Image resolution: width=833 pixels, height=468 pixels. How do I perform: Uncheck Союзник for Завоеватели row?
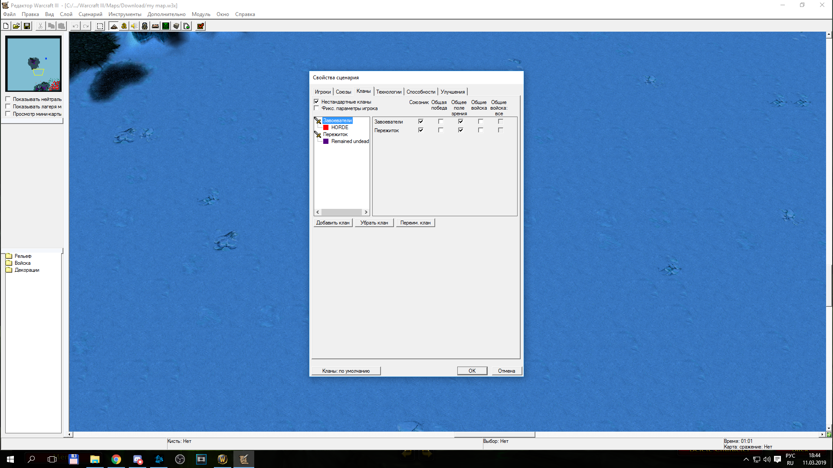(x=420, y=121)
